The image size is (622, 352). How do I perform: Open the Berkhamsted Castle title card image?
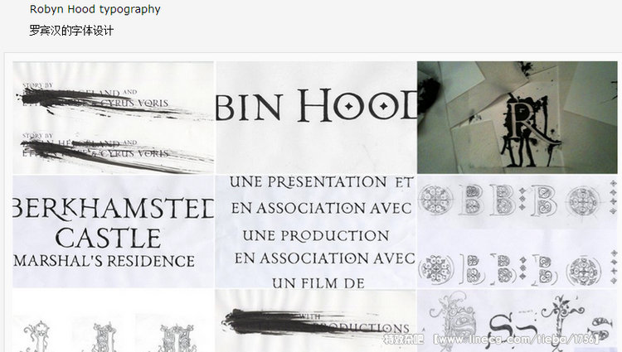point(113,232)
